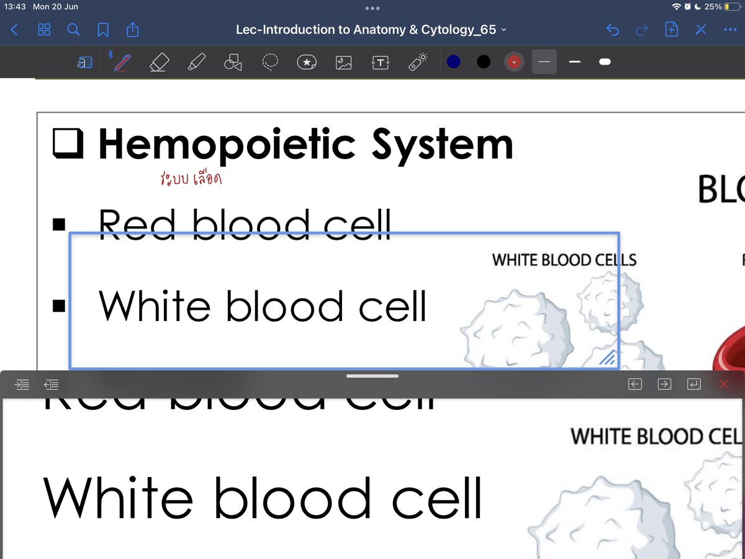This screenshot has height=559, width=745.
Task: Grab the zoom window top handle bar
Action: coord(372,376)
